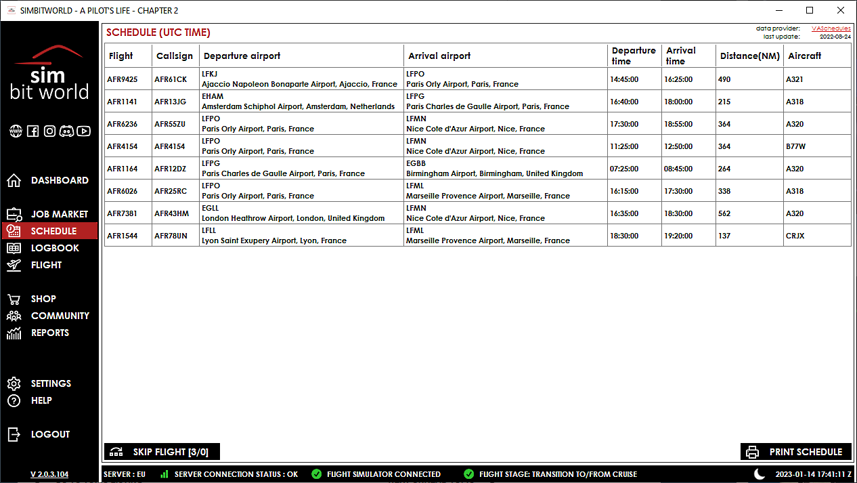Open the Discord social icon
The width and height of the screenshot is (857, 483).
66,131
